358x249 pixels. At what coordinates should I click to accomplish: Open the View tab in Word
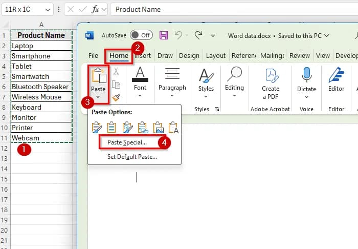[323, 55]
